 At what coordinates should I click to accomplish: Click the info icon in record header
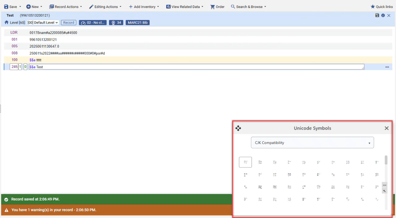pyautogui.click(x=383, y=15)
